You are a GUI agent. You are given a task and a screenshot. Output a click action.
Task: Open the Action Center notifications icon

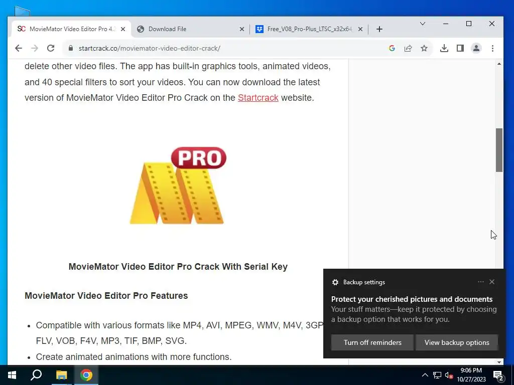click(x=498, y=375)
